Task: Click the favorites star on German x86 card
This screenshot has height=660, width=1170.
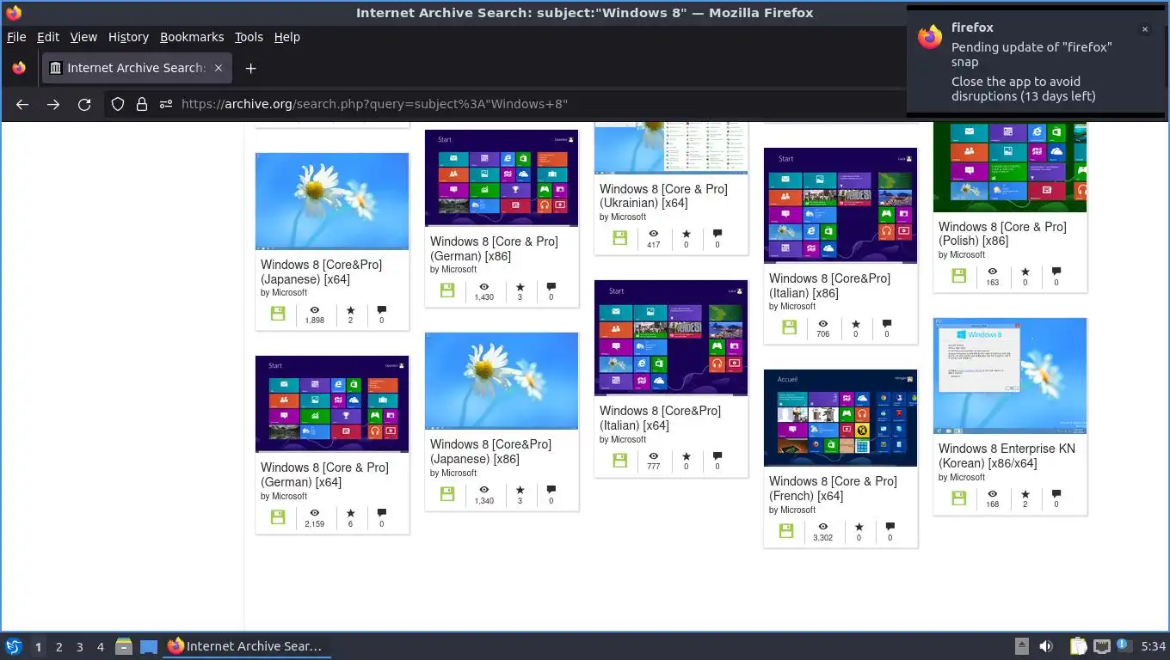Action: (520, 286)
